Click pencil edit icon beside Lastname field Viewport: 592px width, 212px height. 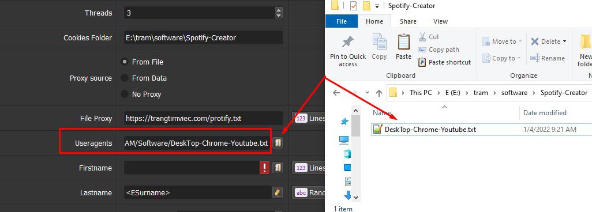pos(278,192)
